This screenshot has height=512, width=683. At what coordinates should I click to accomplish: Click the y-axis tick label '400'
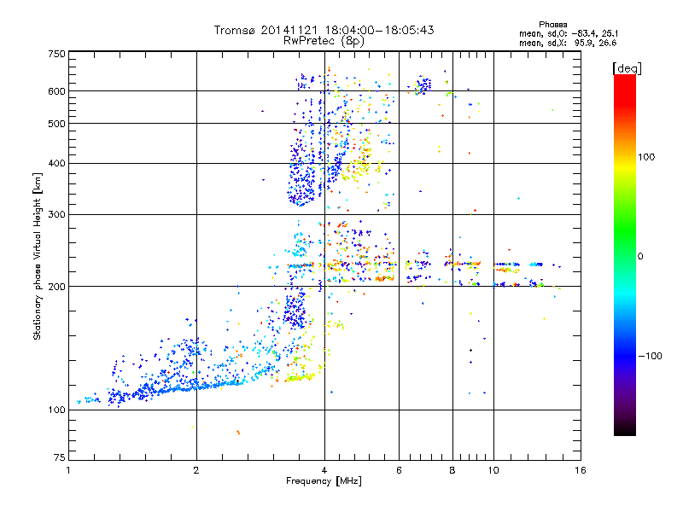pyautogui.click(x=56, y=164)
